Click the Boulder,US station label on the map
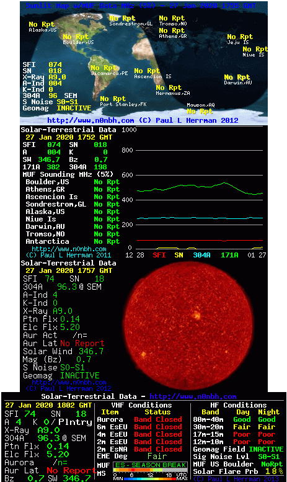The width and height of the screenshot is (287, 482). tap(78, 42)
